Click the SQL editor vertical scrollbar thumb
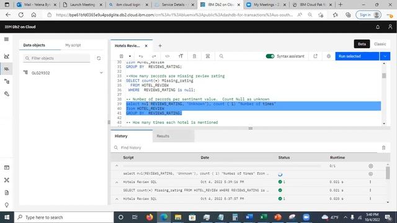397x223 pixels. point(384,76)
